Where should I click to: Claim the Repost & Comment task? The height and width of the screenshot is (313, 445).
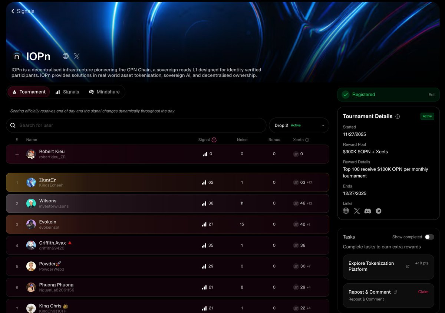(x=423, y=292)
